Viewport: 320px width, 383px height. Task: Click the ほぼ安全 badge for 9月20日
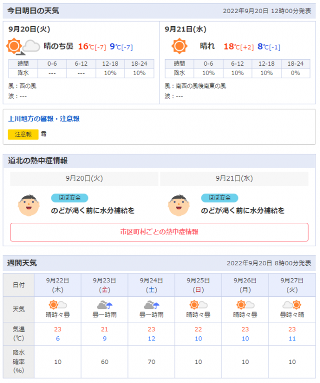tap(69, 198)
